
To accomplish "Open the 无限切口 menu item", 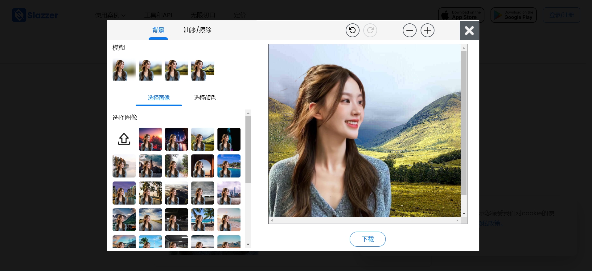I will (x=203, y=15).
